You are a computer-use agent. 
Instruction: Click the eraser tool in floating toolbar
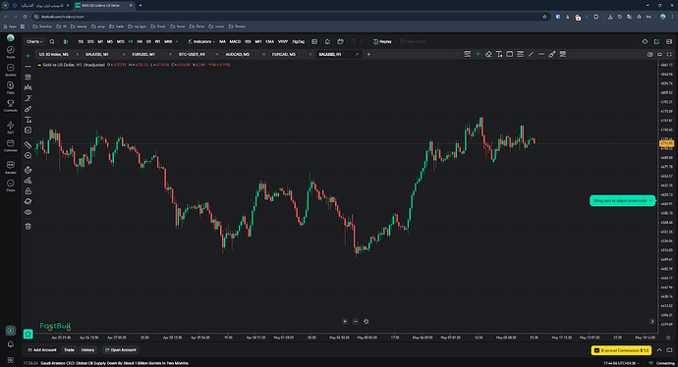pyautogui.click(x=488, y=54)
